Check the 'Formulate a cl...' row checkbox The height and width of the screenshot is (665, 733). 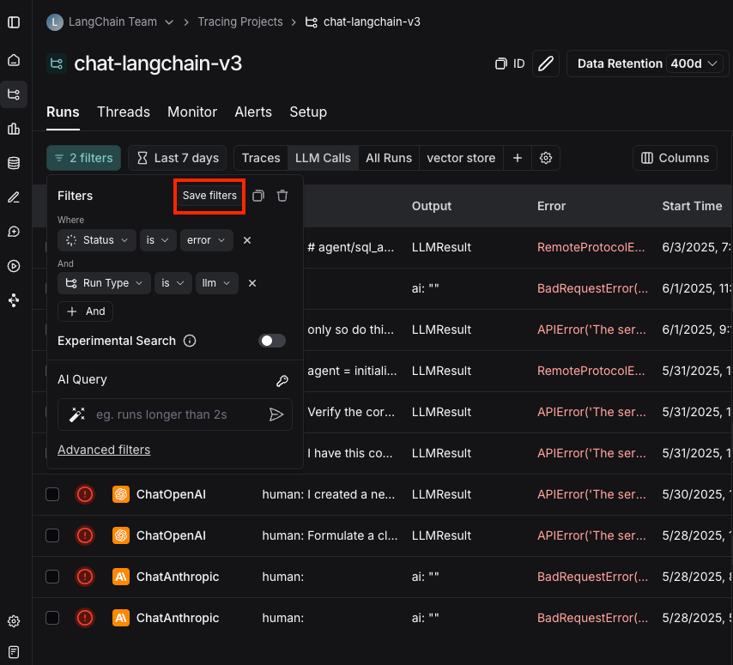click(52, 535)
